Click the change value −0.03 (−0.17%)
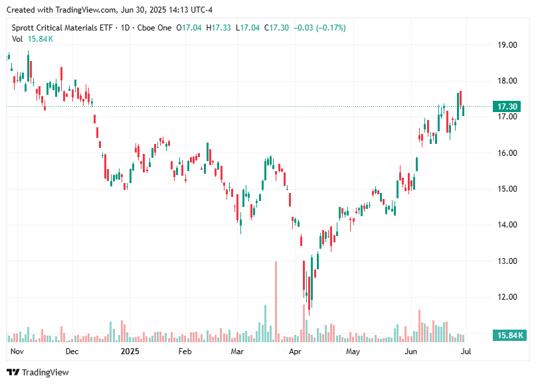This screenshot has width=536, height=384. [319, 28]
